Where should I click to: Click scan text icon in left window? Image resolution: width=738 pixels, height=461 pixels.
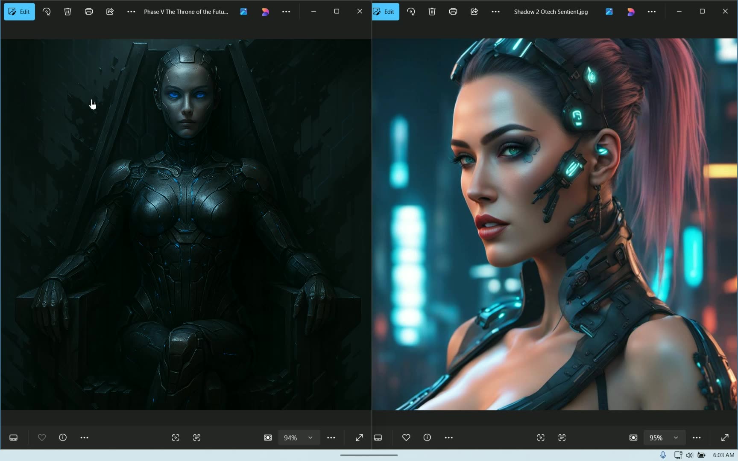pyautogui.click(x=197, y=438)
